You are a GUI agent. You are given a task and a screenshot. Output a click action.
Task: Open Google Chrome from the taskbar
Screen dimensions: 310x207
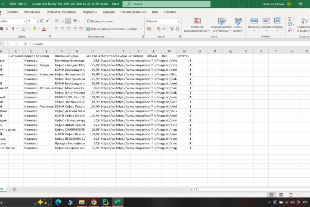coord(94,202)
